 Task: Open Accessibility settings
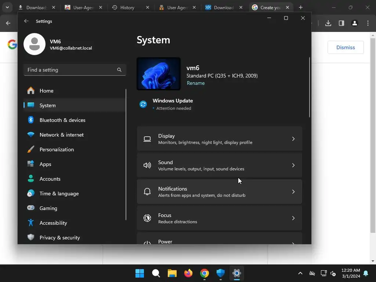click(74, 223)
